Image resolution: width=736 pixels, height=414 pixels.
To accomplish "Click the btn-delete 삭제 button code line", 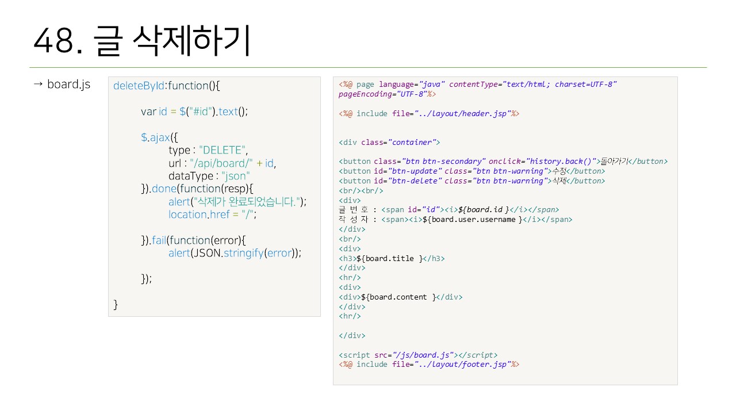I will pos(472,181).
